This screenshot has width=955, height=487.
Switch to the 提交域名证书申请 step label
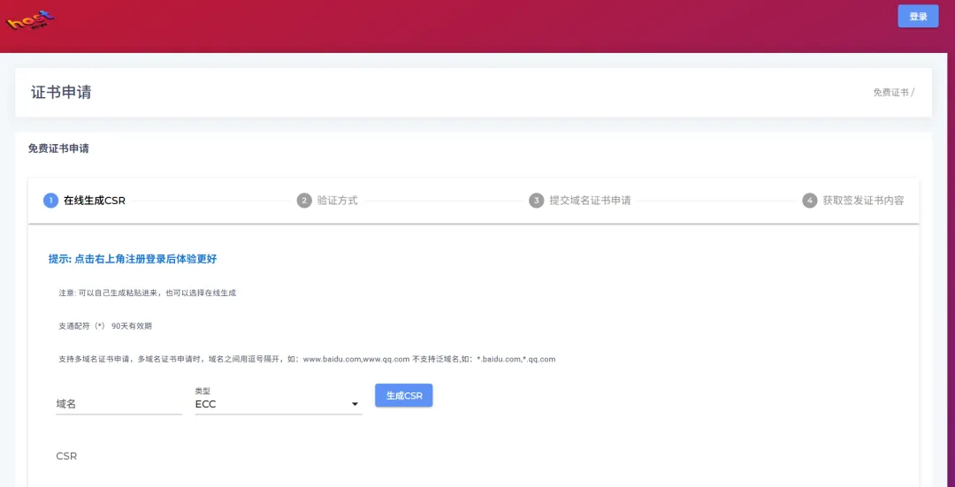[x=590, y=201]
